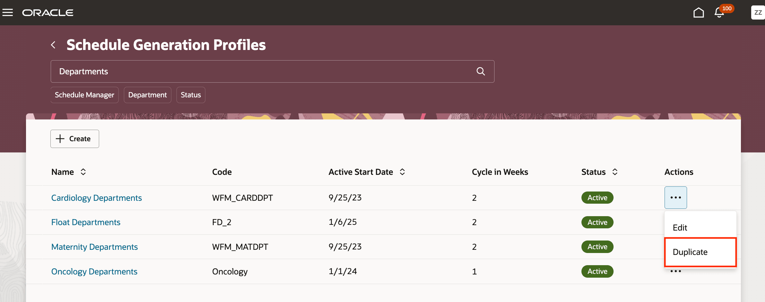Viewport: 765px width, 302px height.
Task: Open the navigation hamburger menu
Action: tap(7, 12)
